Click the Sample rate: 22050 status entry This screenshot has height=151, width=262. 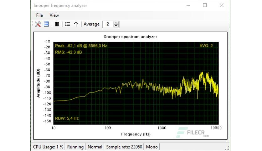pyautogui.click(x=124, y=147)
